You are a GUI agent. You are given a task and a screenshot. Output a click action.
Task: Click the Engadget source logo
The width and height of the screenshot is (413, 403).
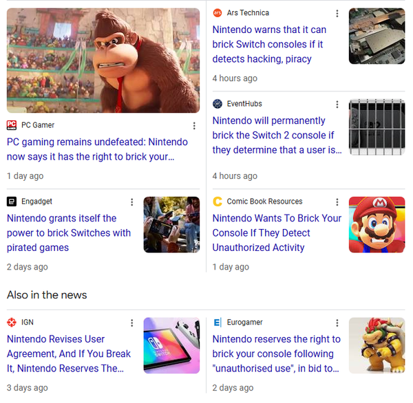tap(12, 201)
